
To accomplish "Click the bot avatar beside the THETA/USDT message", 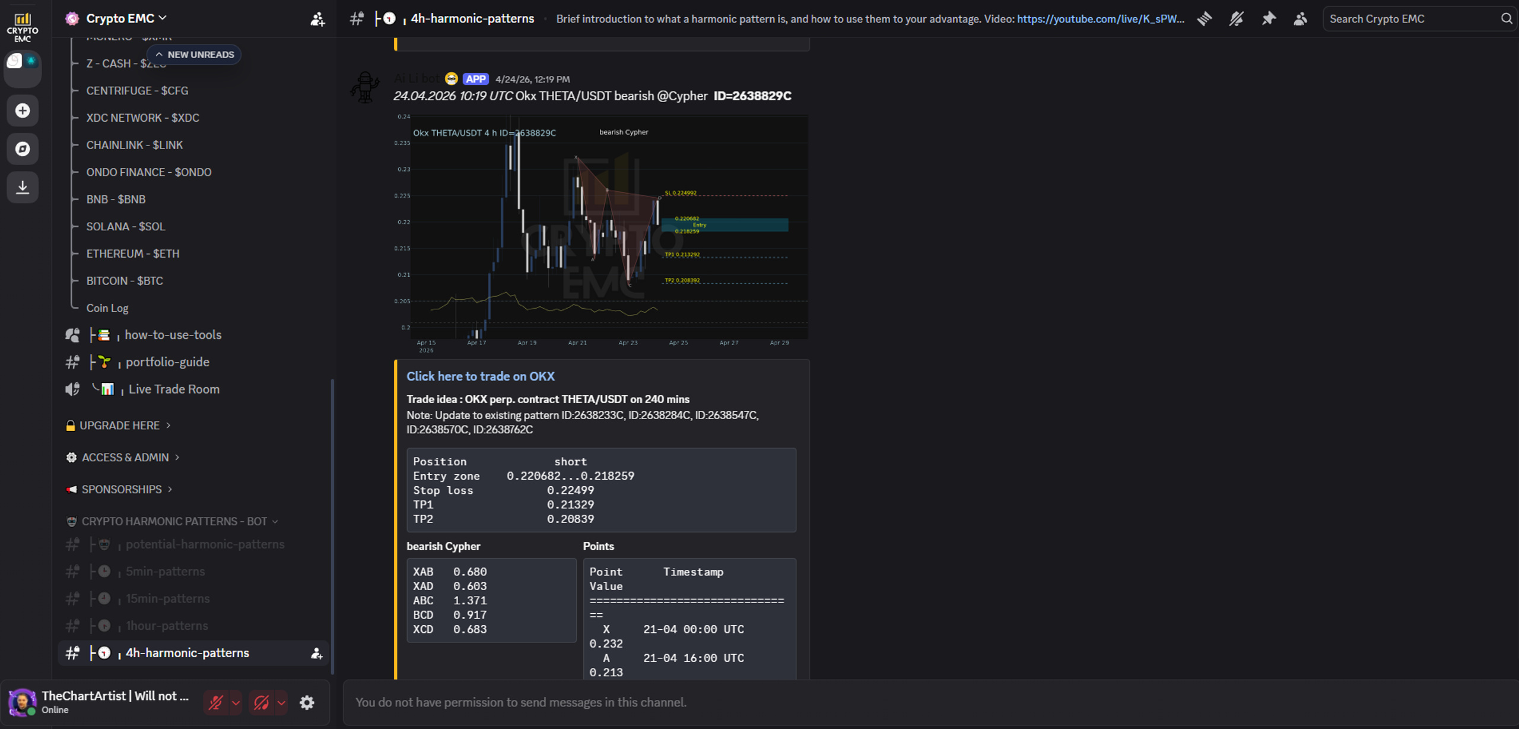I will point(364,87).
